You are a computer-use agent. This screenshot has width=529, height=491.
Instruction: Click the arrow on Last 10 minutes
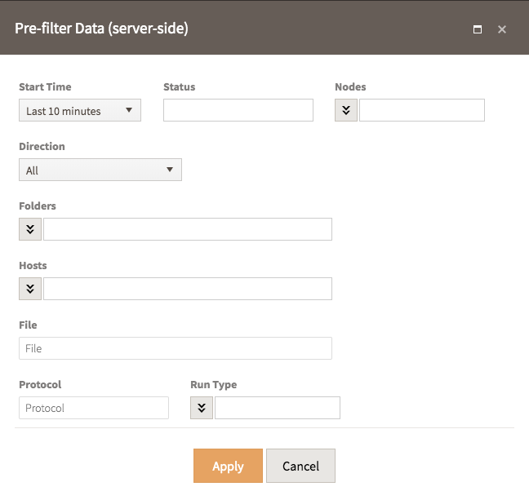tap(129, 110)
